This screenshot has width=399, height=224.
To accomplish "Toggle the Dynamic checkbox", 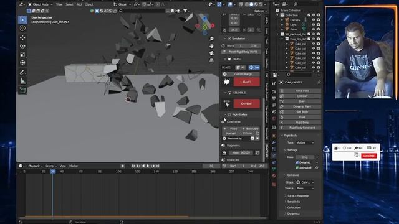I will pyautogui.click(x=297, y=162).
